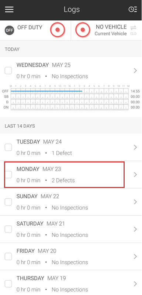Open the hamburger navigation menu
This screenshot has height=295, width=142.
pos(9,9)
